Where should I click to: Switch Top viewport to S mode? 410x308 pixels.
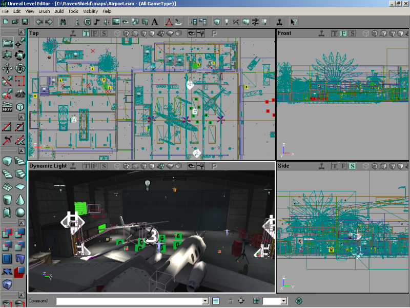click(x=104, y=33)
